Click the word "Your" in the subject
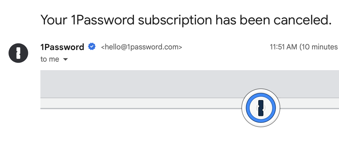The image size is (339, 147). click(54, 20)
